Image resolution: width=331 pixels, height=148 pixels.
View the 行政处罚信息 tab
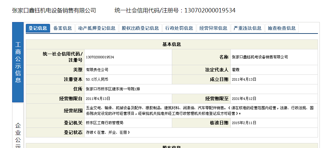(179, 28)
